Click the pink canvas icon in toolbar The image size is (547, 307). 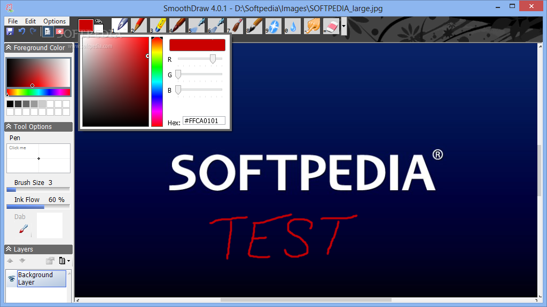click(x=60, y=31)
